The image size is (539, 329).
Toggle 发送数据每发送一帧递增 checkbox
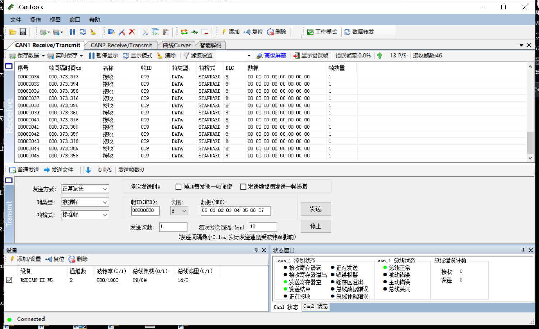pos(243,187)
